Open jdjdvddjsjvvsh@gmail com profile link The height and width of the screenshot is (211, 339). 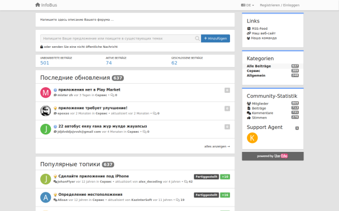pos(79,132)
